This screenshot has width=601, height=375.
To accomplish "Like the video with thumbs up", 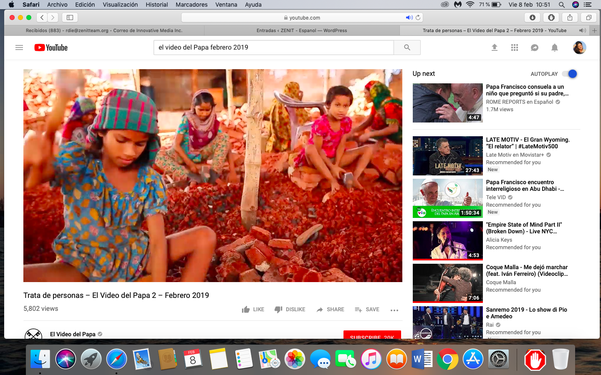I will (253, 310).
